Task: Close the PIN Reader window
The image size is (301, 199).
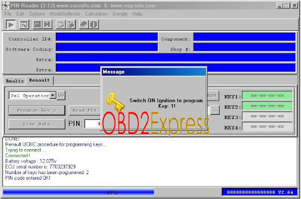Action: (x=294, y=6)
